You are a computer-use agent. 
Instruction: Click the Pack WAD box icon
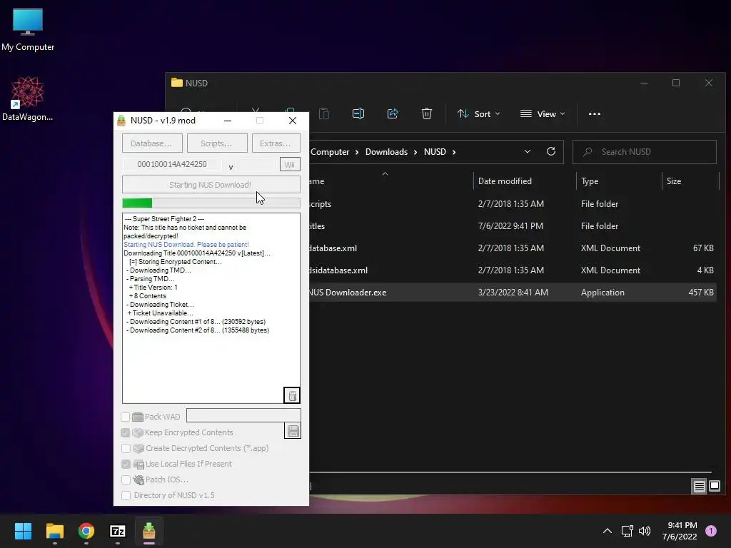pos(138,417)
